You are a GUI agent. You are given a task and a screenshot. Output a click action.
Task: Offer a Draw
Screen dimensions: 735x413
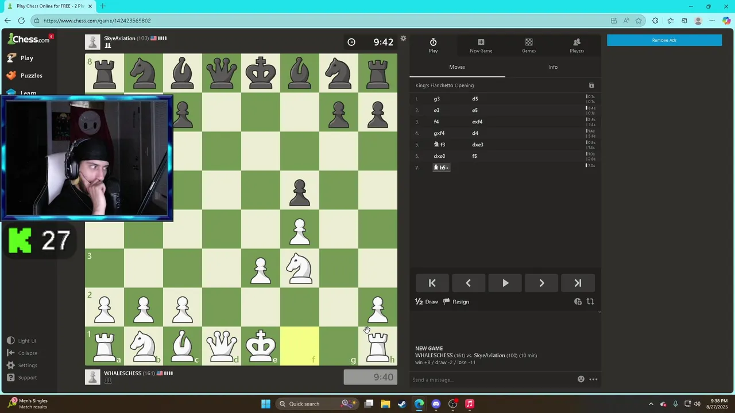tap(427, 302)
